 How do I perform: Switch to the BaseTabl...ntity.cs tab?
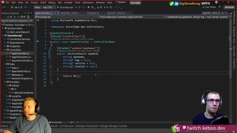(70, 13)
